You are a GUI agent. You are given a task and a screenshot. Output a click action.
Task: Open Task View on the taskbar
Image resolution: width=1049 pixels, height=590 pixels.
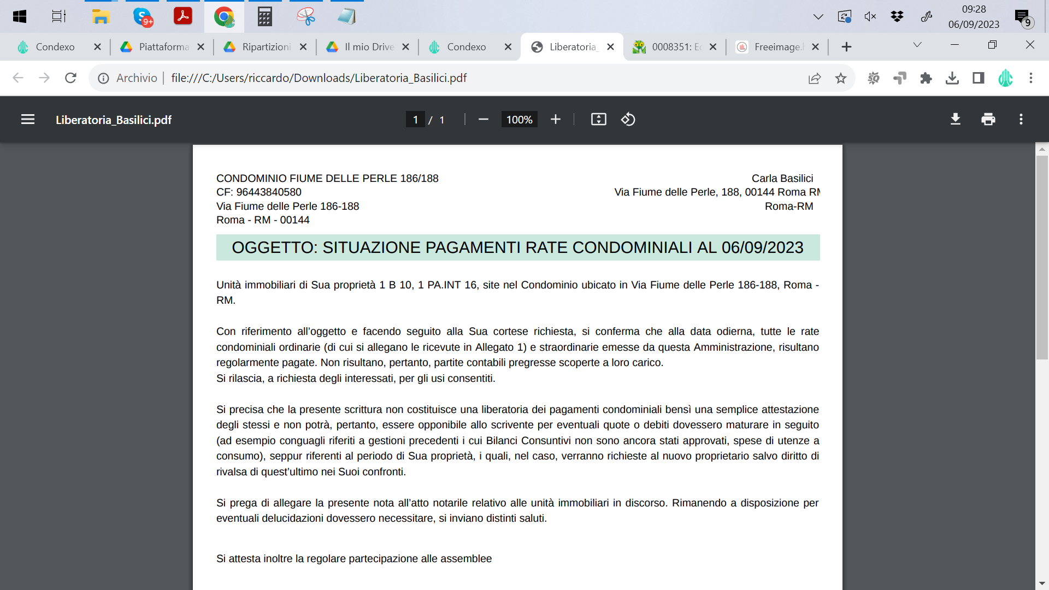tap(59, 16)
